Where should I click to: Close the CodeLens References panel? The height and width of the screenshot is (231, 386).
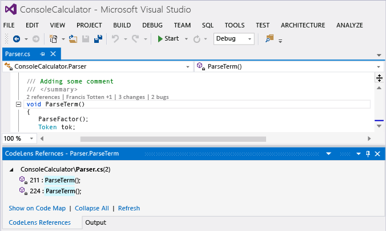click(377, 154)
